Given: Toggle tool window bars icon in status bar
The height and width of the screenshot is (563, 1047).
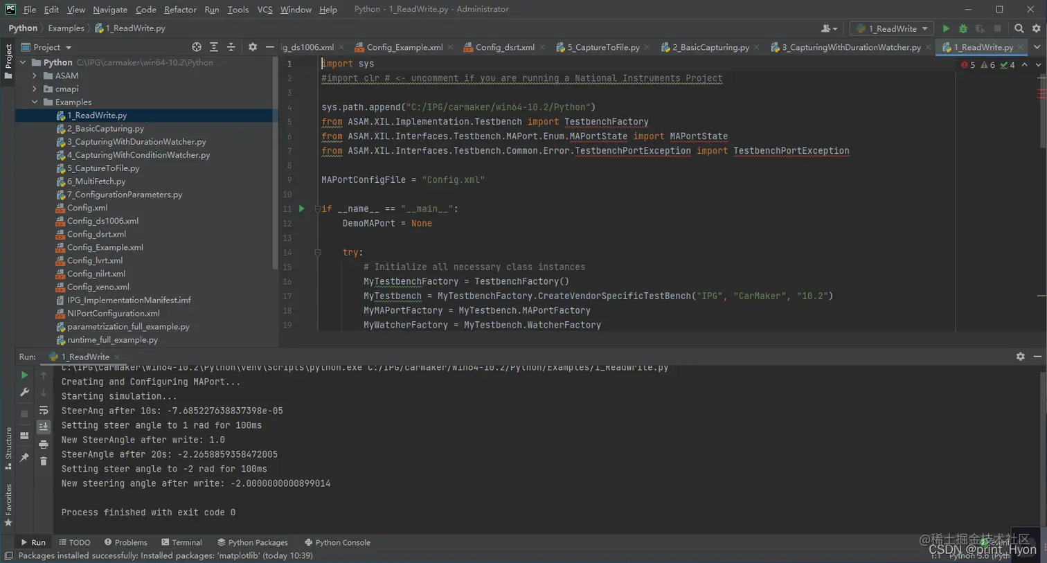Looking at the screenshot, I should [8, 555].
